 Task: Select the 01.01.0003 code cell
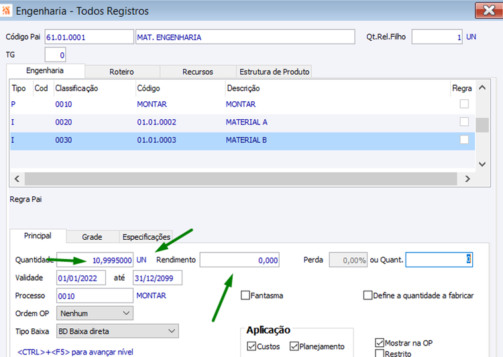[156, 140]
